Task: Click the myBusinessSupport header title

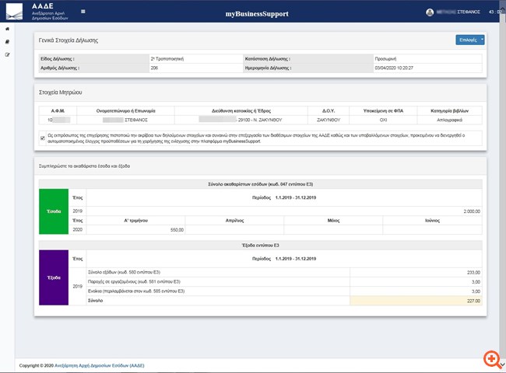Action: coord(256,13)
